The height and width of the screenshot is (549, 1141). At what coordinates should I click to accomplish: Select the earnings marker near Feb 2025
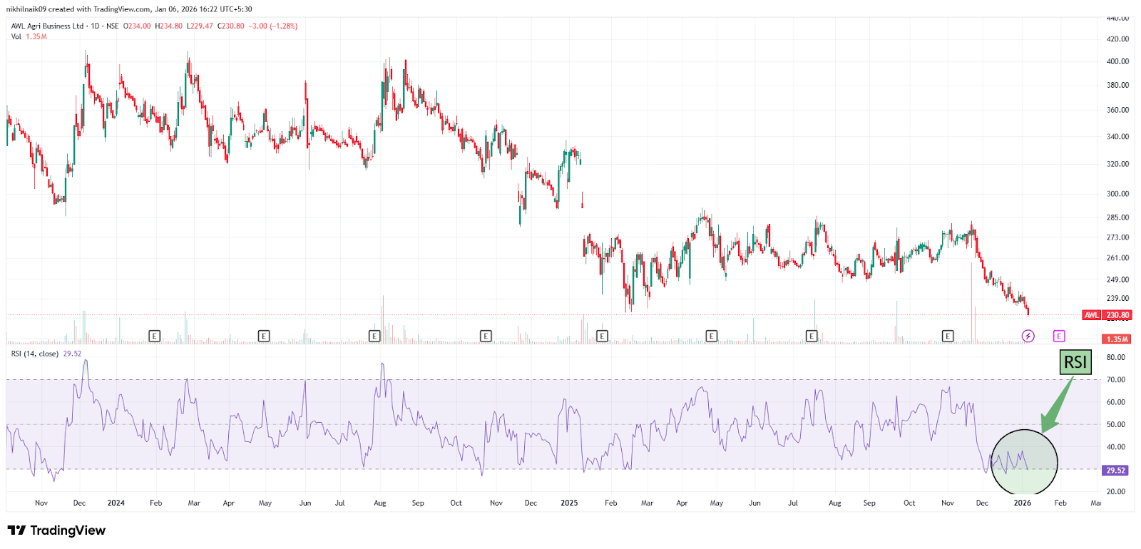point(602,336)
